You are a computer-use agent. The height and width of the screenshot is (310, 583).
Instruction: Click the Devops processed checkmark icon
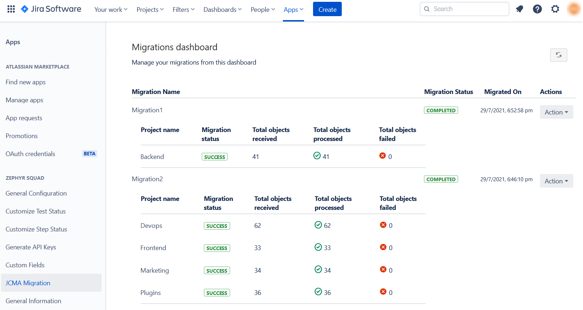pos(318,225)
